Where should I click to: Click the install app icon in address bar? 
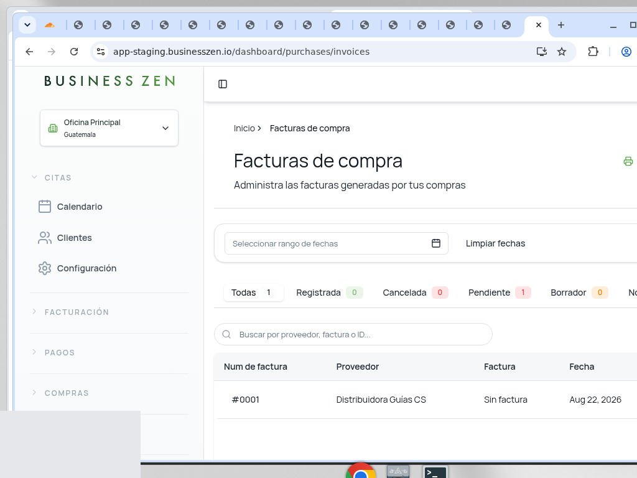pyautogui.click(x=542, y=52)
